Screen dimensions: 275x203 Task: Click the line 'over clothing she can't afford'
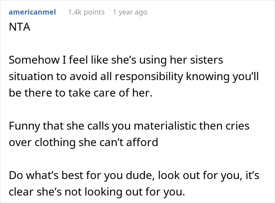coord(83,142)
